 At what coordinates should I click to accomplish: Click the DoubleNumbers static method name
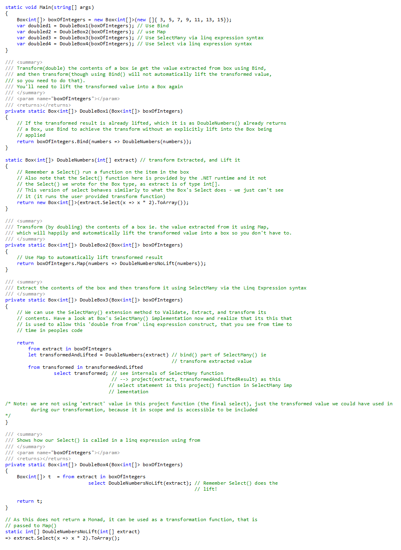(75, 160)
